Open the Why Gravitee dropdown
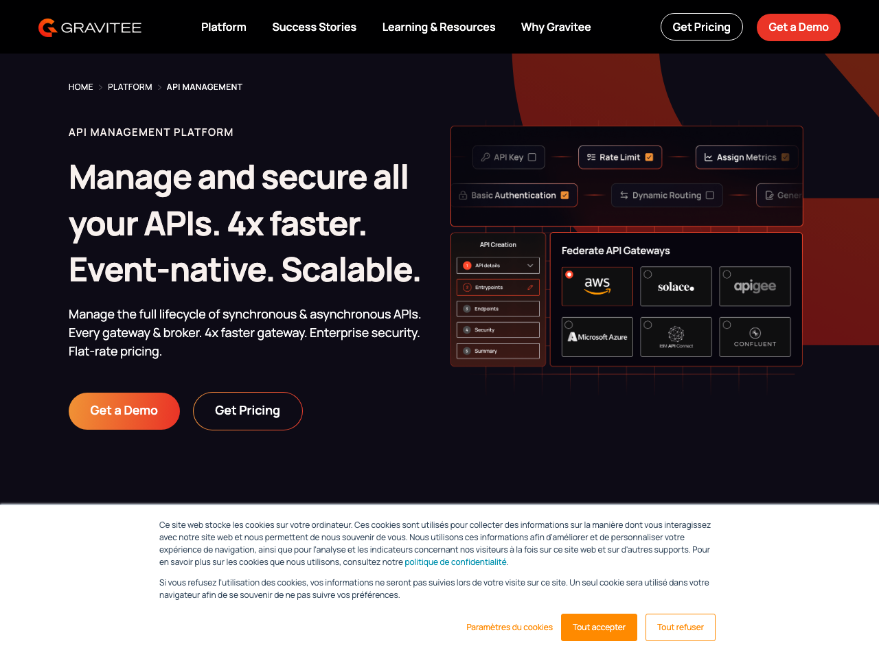Viewport: 879px width, 659px height. coord(556,27)
